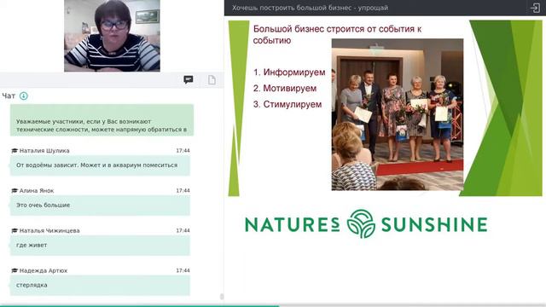Click message 'Это очеь большие'

pyautogui.click(x=100, y=206)
